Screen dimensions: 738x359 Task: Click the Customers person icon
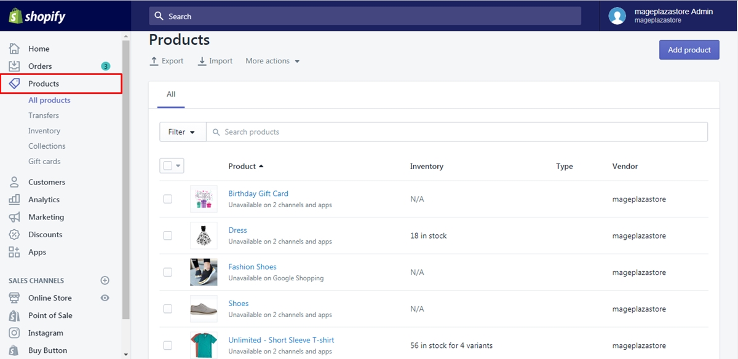point(14,182)
